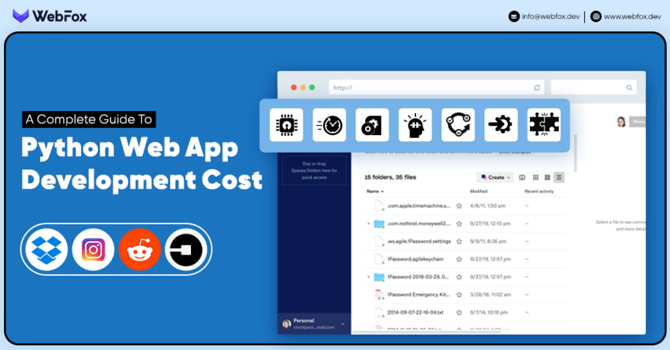Click the puzzle pieces icon tile
This screenshot has height=350, width=670.
[544, 125]
